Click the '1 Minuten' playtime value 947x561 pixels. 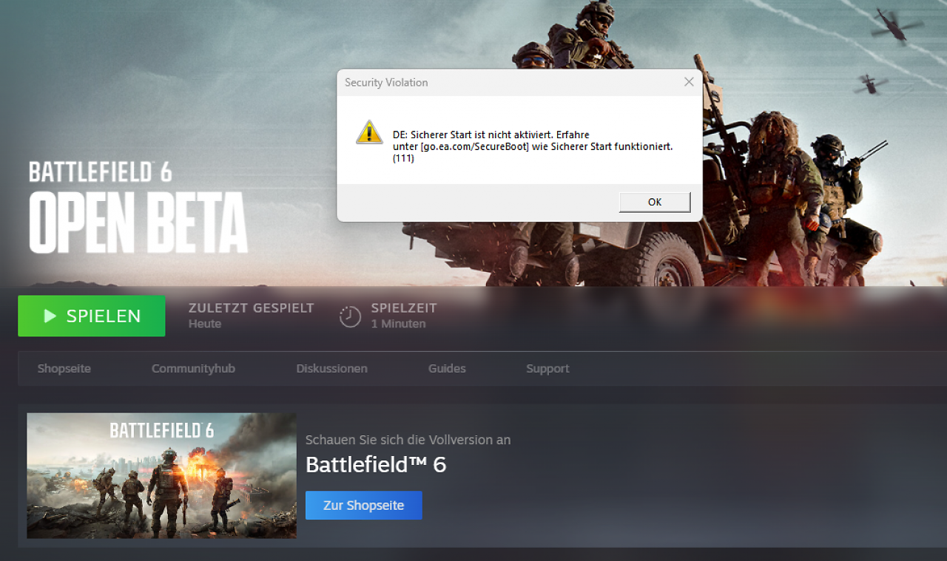(x=398, y=324)
